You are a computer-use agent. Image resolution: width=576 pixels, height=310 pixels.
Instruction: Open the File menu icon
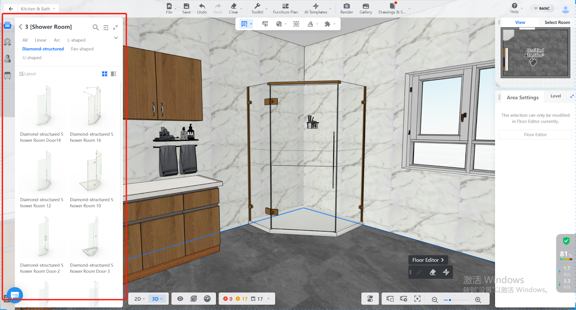pyautogui.click(x=169, y=6)
